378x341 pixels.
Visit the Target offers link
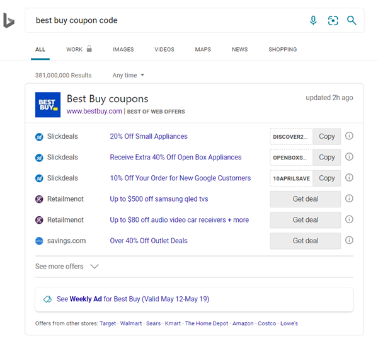pos(108,323)
